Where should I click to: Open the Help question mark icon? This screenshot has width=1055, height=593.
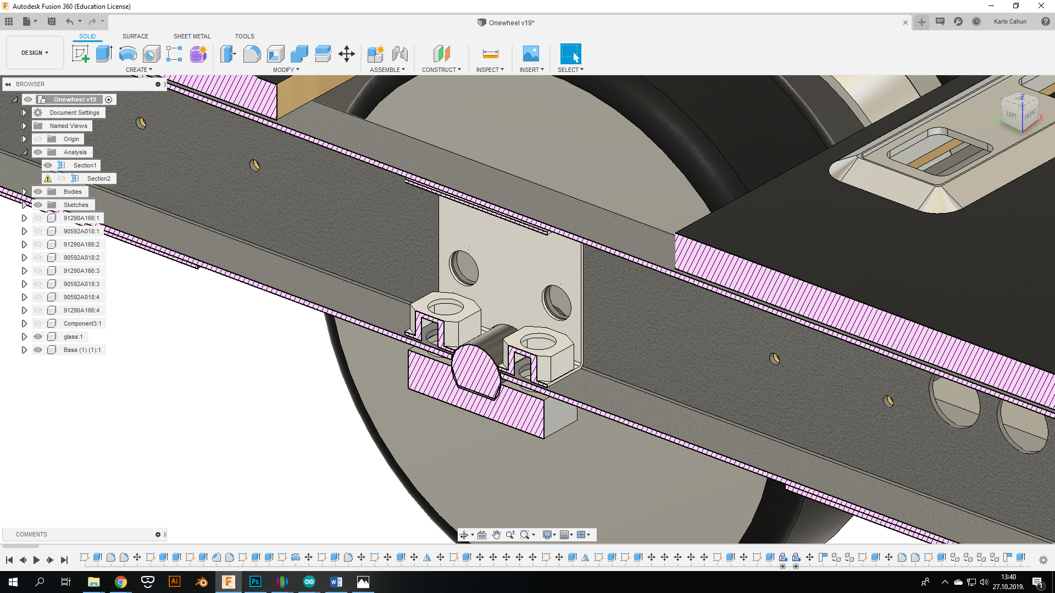[x=1045, y=21]
